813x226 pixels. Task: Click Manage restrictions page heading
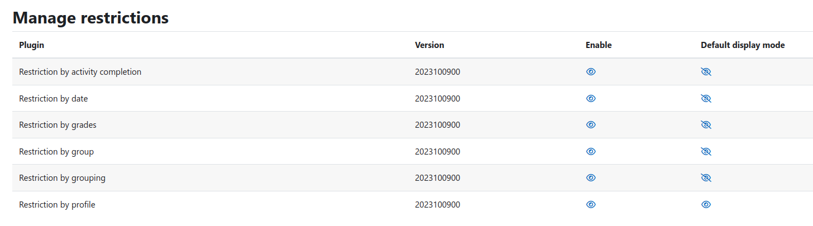coord(90,18)
